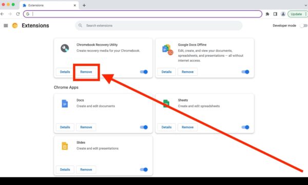
Task: Click the Developer mode label
Action: (284, 26)
